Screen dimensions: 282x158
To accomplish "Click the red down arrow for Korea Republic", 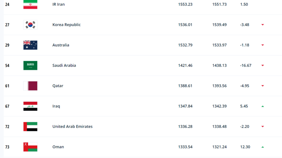I will point(262,25).
